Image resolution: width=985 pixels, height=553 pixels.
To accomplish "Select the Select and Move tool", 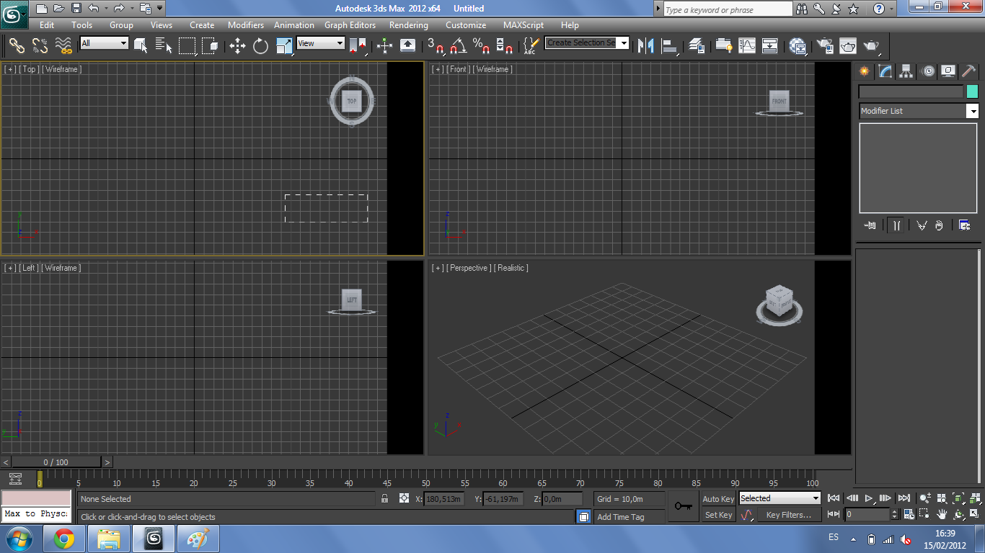I will tap(237, 46).
